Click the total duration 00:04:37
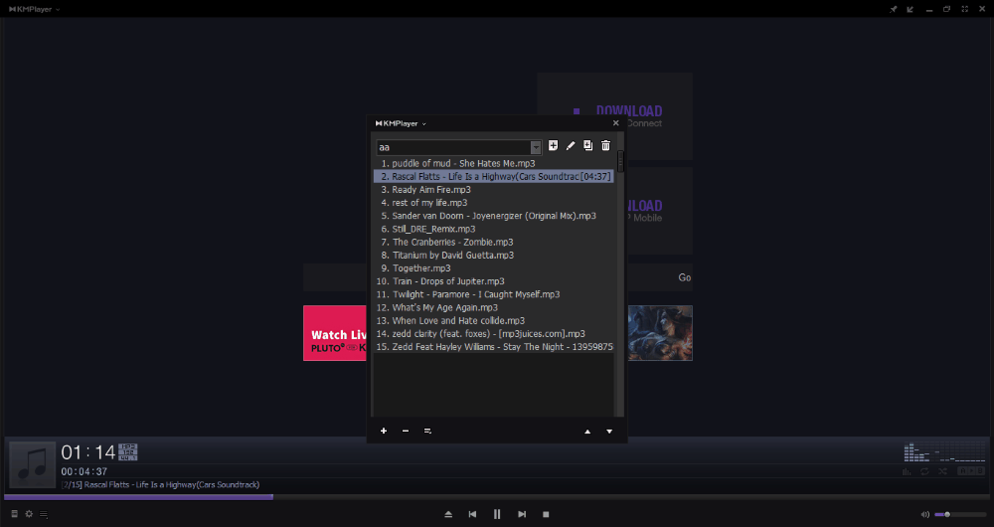Viewport: 994px width, 527px height. (84, 472)
